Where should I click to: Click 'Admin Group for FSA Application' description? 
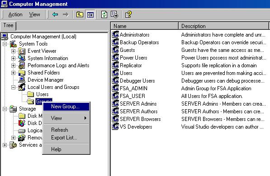(216, 88)
